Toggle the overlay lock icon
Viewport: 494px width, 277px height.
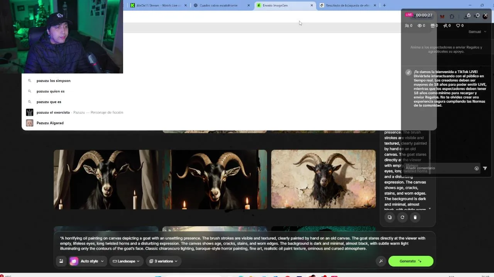[469, 15]
